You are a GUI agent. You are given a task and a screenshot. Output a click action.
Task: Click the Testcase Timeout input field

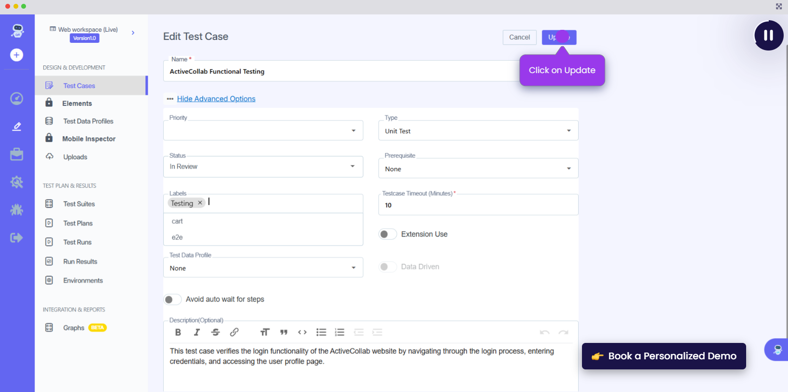(x=478, y=205)
